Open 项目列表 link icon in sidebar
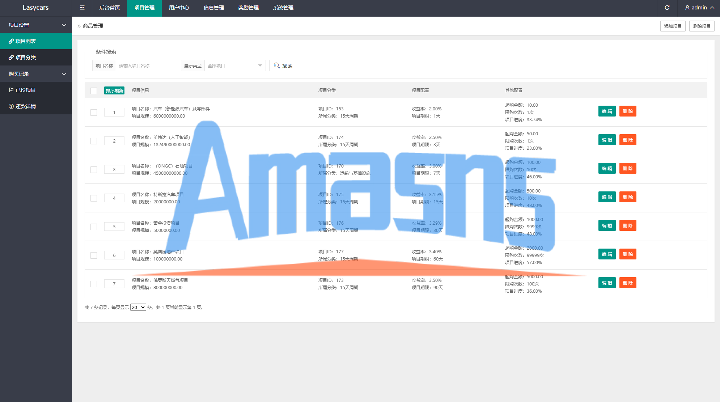The image size is (720, 402). pos(11,41)
